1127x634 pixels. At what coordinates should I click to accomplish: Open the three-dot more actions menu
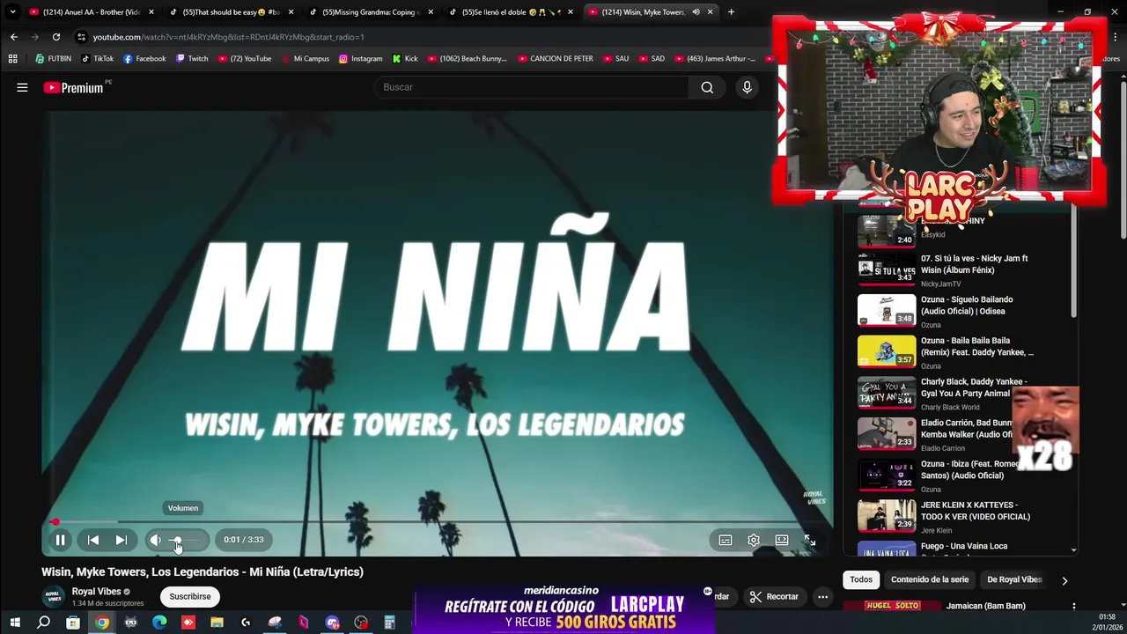pos(822,596)
